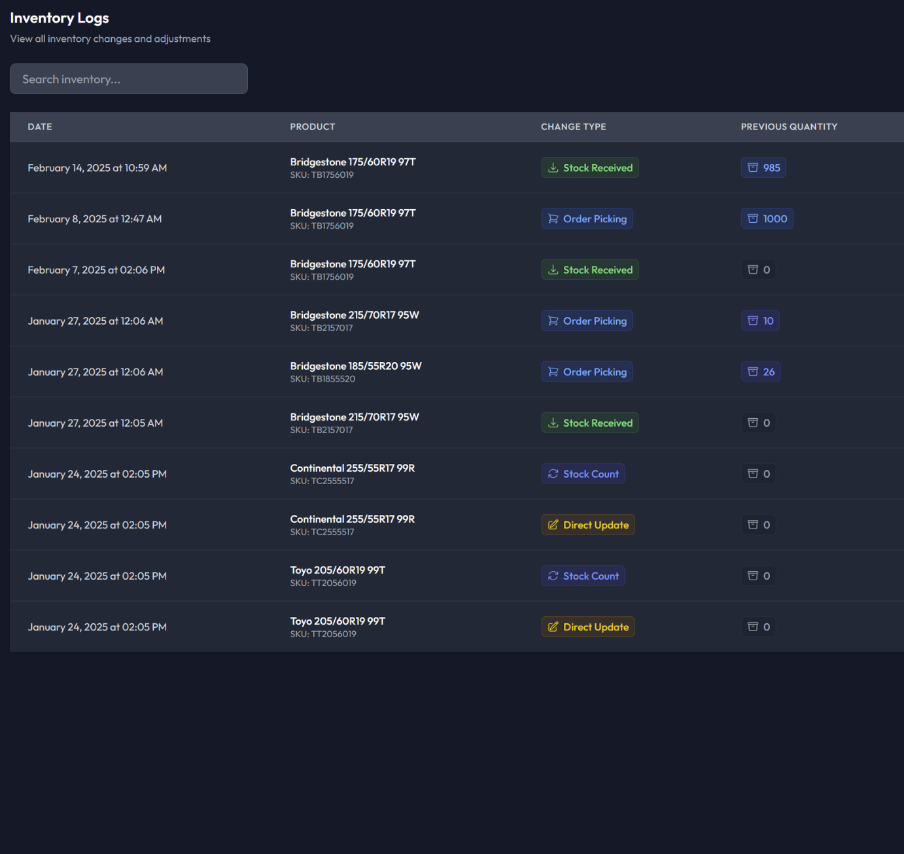Click pencil icon in Toyo Direct Update badge
The image size is (904, 854).
[553, 627]
